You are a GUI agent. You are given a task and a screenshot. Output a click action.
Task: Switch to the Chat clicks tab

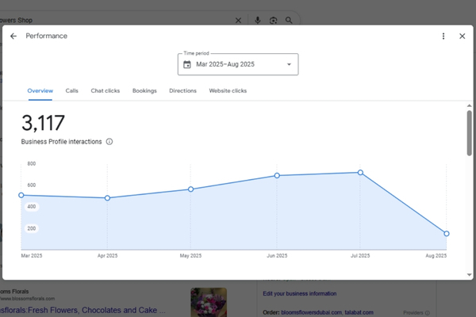(106, 91)
